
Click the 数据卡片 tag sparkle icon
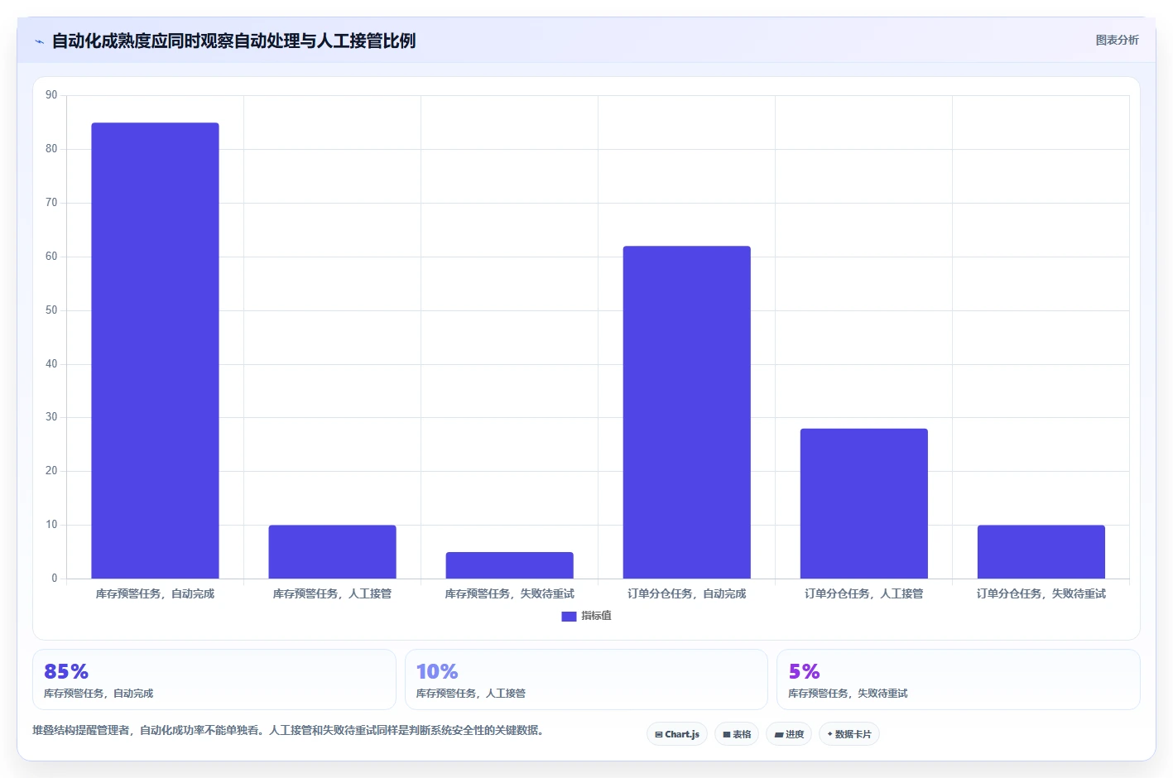tap(829, 734)
